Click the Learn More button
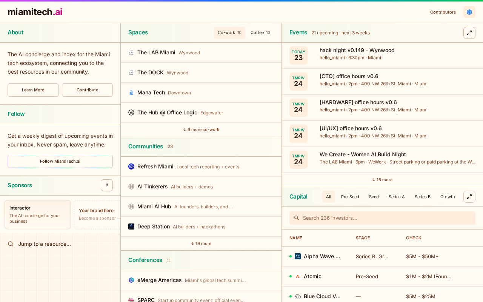This screenshot has height=302, width=483. [x=33, y=90]
